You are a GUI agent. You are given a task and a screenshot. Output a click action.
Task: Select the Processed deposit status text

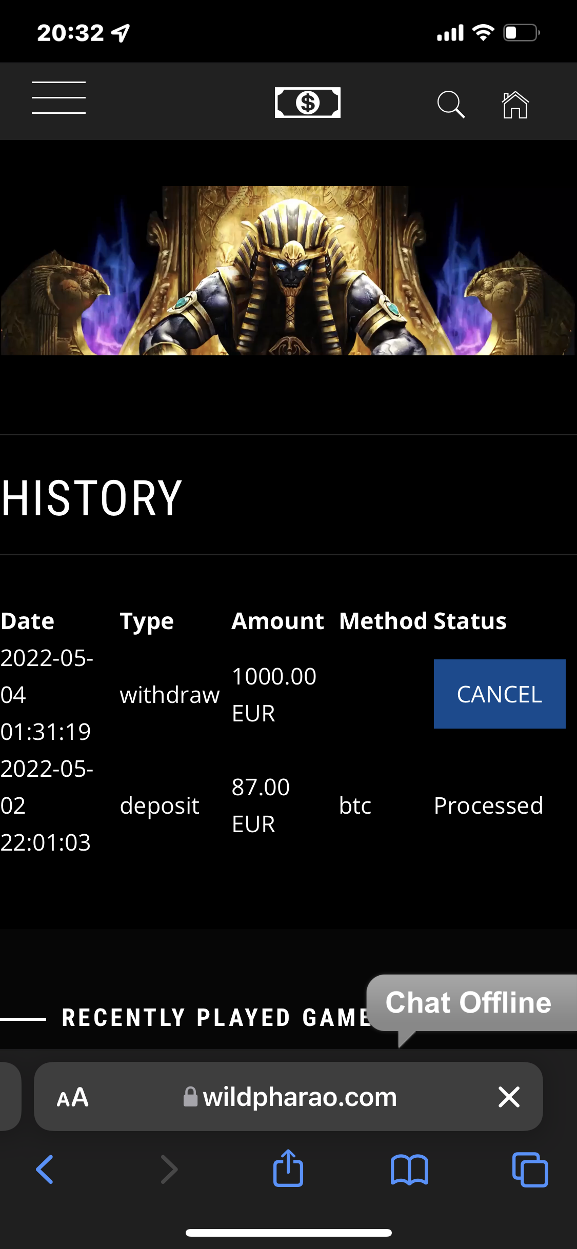tap(488, 805)
